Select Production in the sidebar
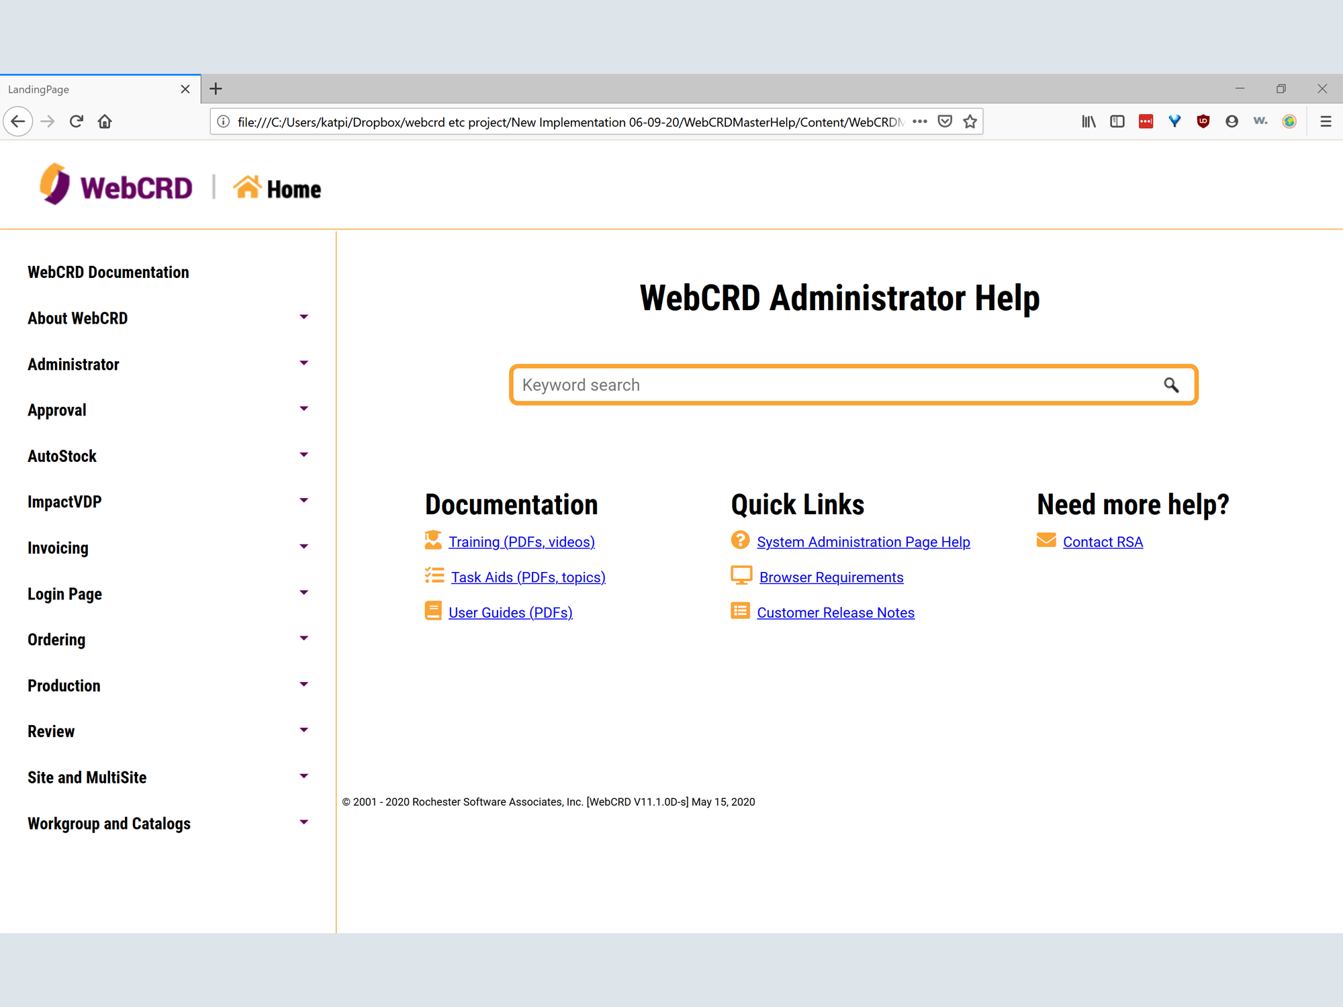 [x=64, y=685]
